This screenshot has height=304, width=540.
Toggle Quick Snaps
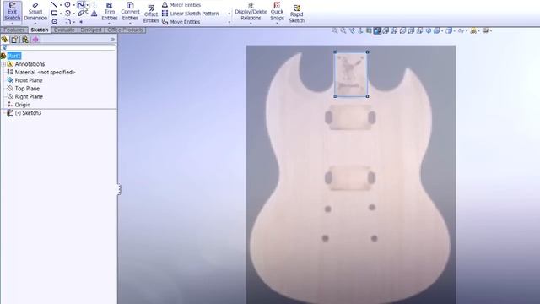pos(277,11)
